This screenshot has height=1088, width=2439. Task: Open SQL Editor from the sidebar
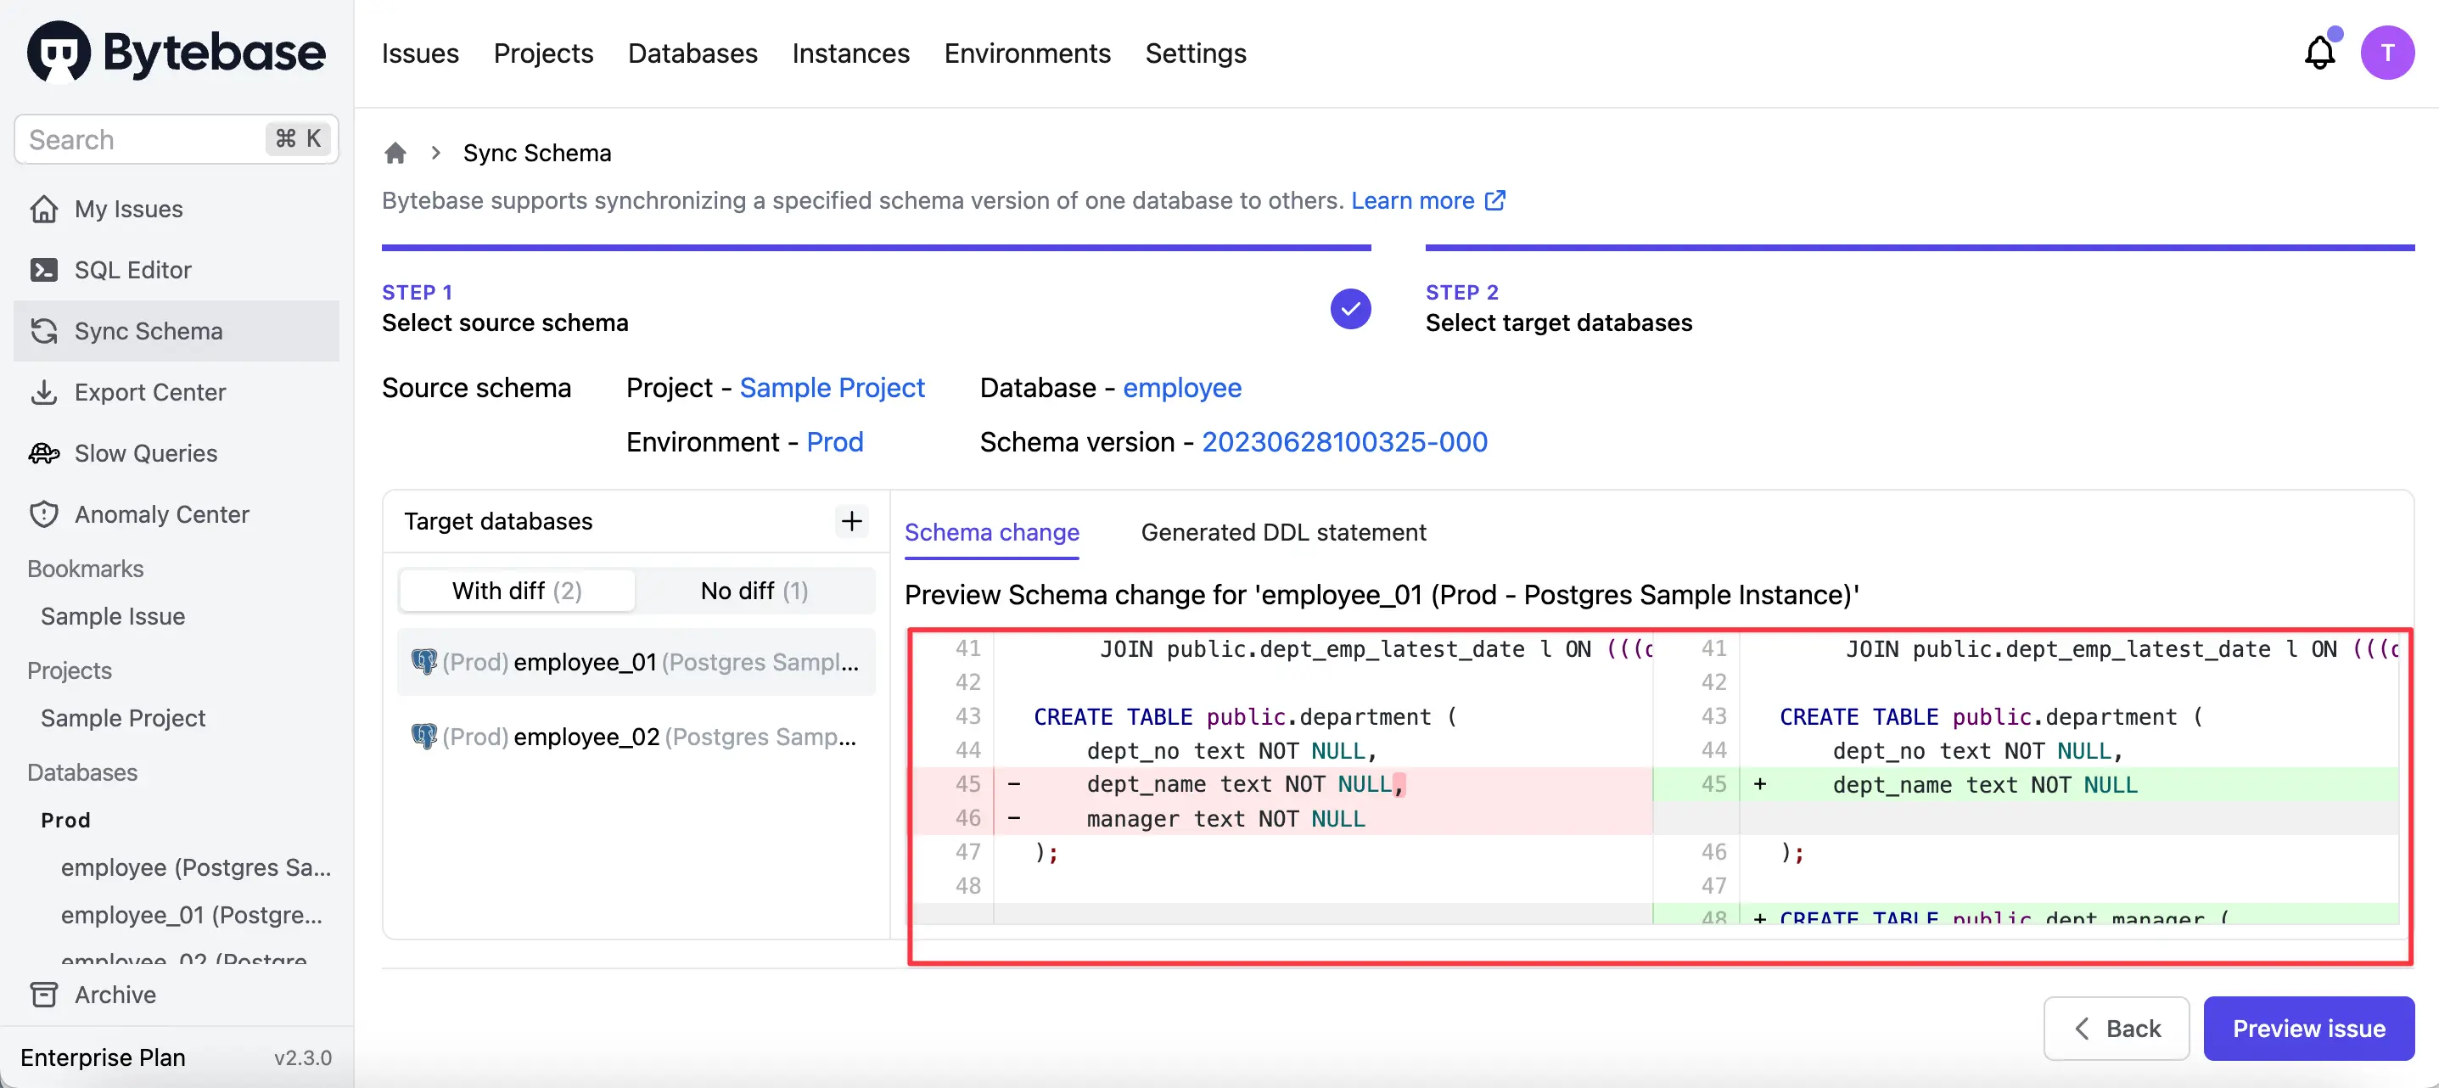click(x=132, y=269)
